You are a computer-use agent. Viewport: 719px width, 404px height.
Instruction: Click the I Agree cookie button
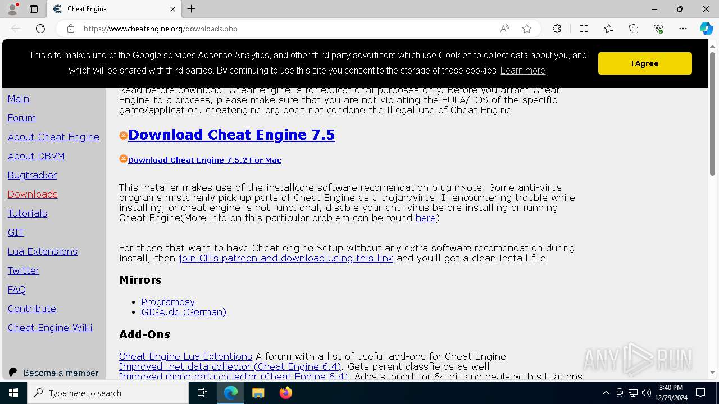tap(645, 63)
